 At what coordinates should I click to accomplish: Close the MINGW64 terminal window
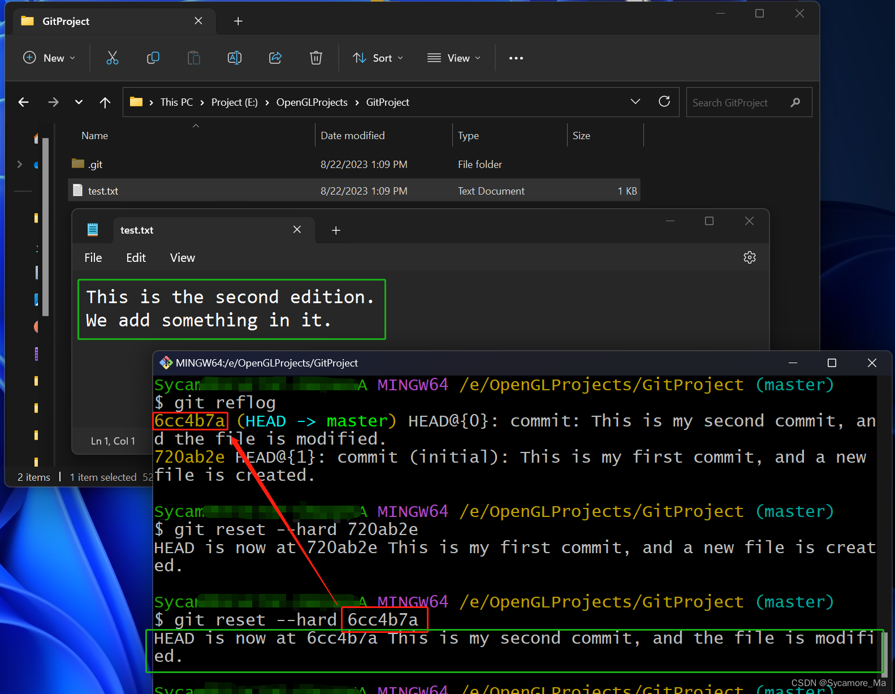872,363
